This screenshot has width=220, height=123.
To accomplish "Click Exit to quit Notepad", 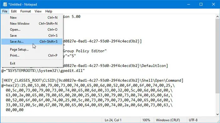I will pos(32,63).
